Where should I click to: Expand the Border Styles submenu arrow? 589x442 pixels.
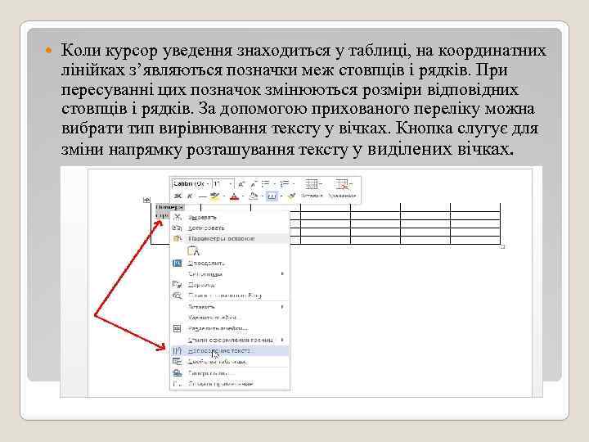tap(282, 340)
